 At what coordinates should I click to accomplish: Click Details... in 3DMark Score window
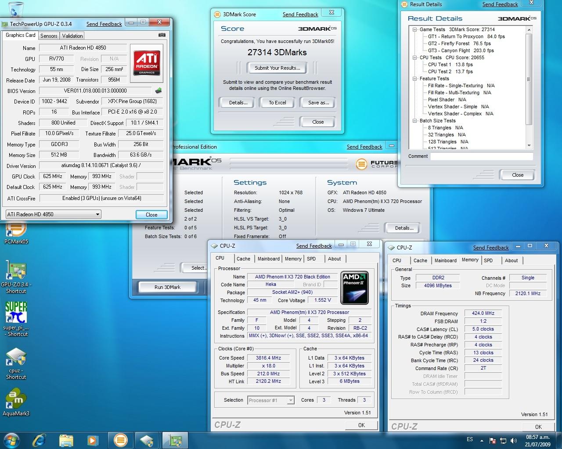click(238, 103)
